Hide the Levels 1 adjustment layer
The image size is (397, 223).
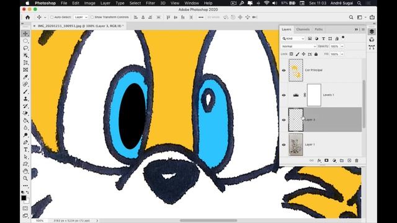click(x=284, y=95)
